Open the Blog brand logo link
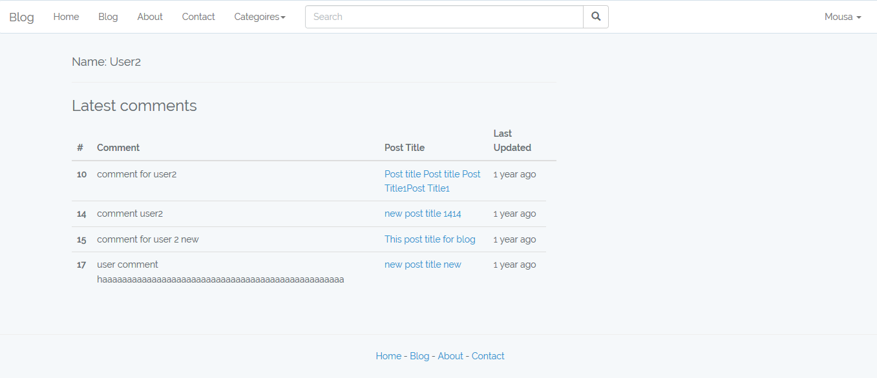 pyautogui.click(x=21, y=17)
